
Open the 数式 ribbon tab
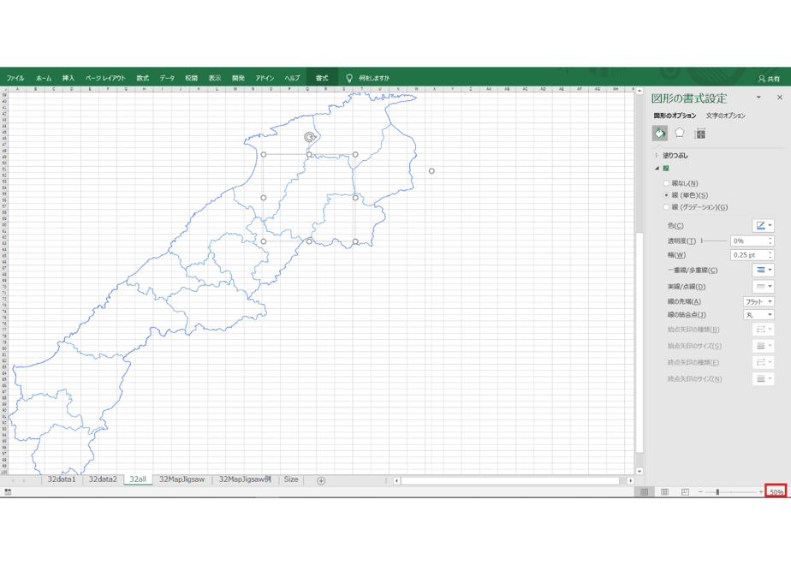[x=143, y=78]
